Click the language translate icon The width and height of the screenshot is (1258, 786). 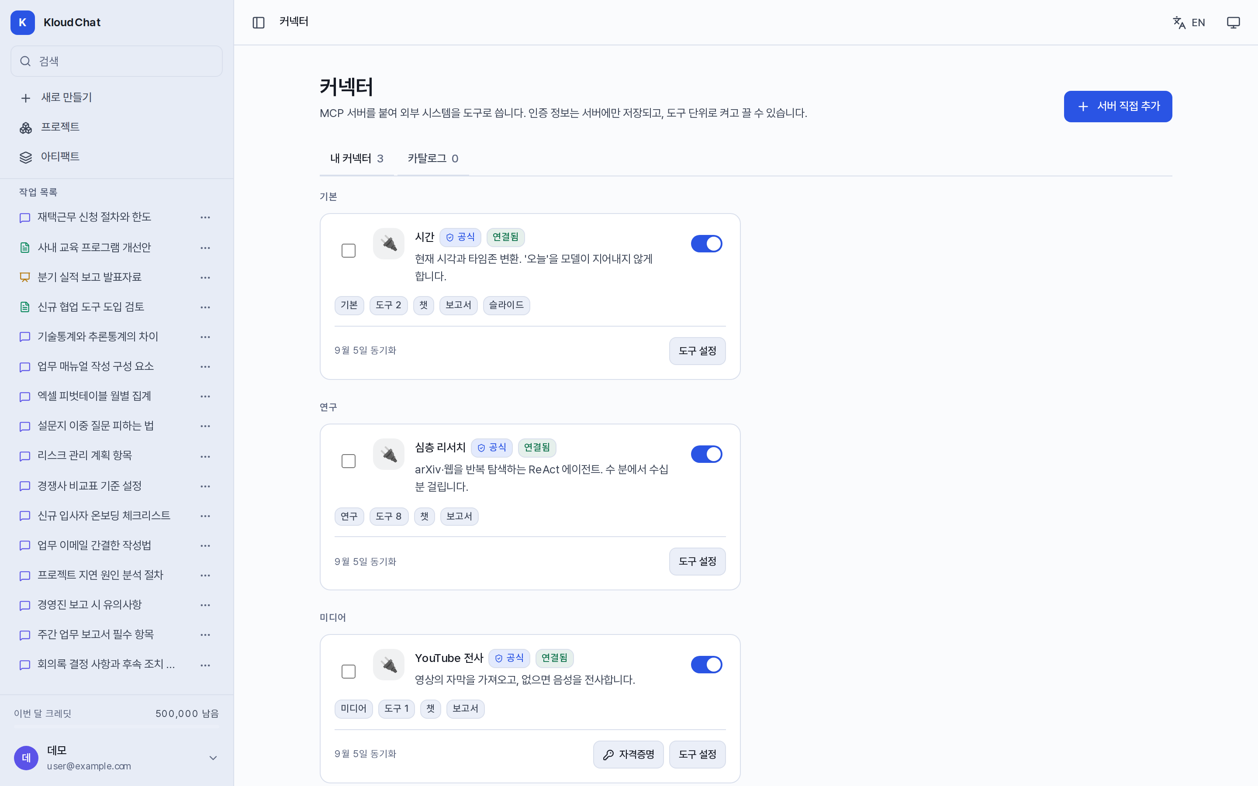(1179, 22)
